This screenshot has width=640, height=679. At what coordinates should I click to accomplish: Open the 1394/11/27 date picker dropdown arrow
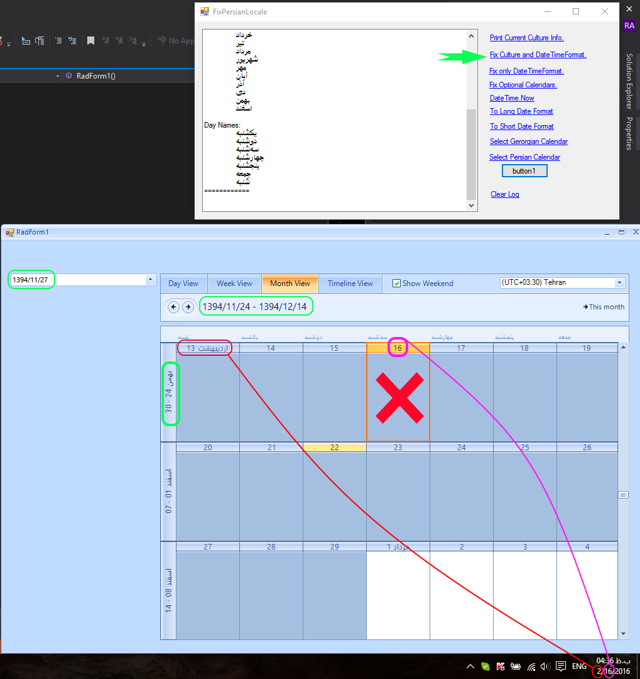point(150,280)
